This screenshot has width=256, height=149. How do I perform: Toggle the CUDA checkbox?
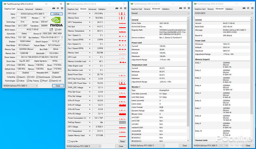pos(28,77)
